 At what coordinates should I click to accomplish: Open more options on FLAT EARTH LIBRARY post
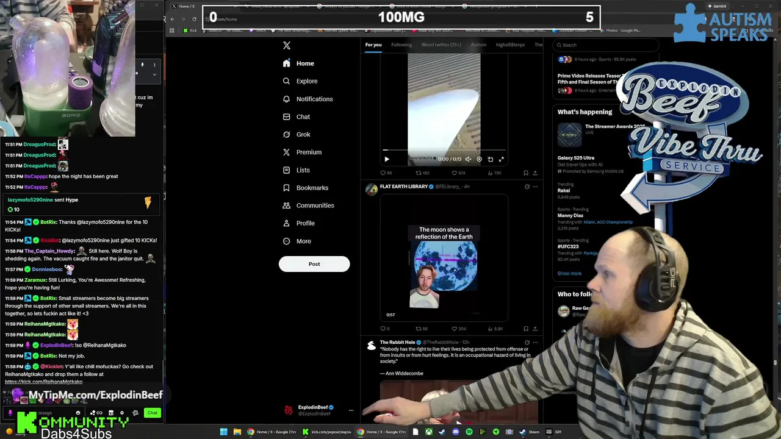click(x=535, y=187)
